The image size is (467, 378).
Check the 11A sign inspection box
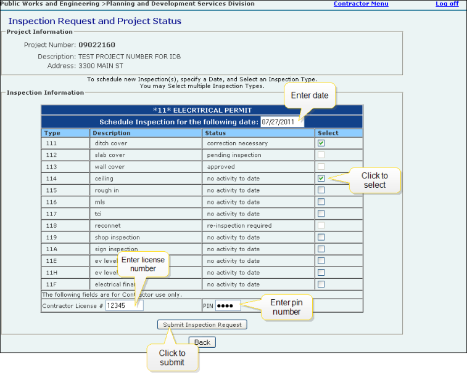click(x=321, y=249)
